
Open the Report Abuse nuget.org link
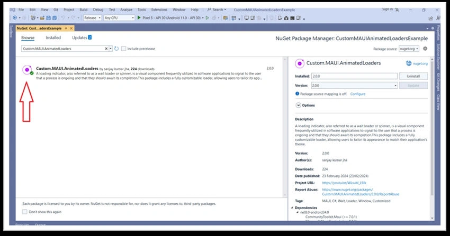point(361,192)
